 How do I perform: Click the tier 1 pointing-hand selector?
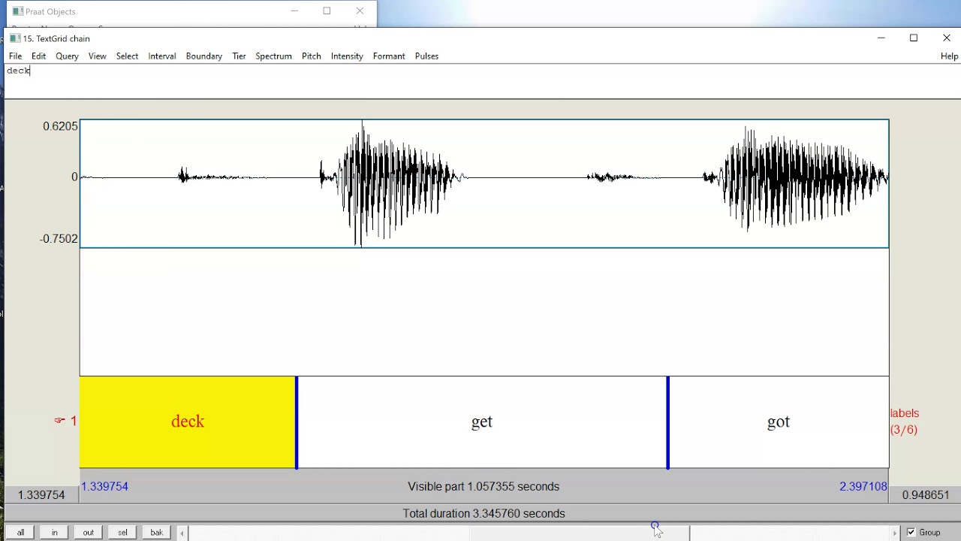pyautogui.click(x=60, y=421)
